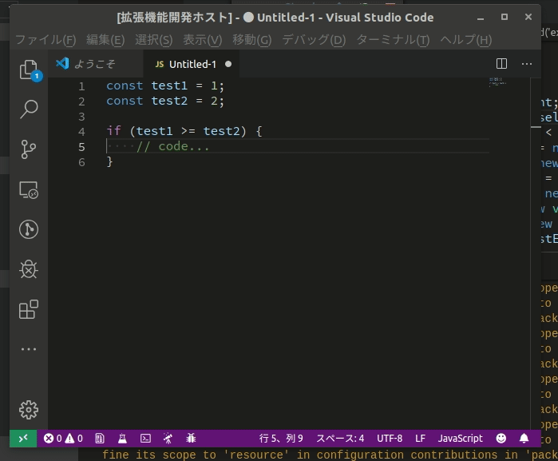The height and width of the screenshot is (461, 558).
Task: Click the SD card icon in status bar
Action: [x=100, y=438]
